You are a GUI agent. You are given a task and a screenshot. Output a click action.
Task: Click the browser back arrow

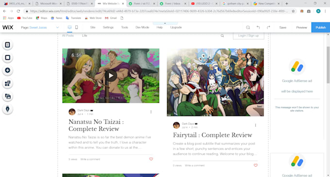(x=5, y=11)
